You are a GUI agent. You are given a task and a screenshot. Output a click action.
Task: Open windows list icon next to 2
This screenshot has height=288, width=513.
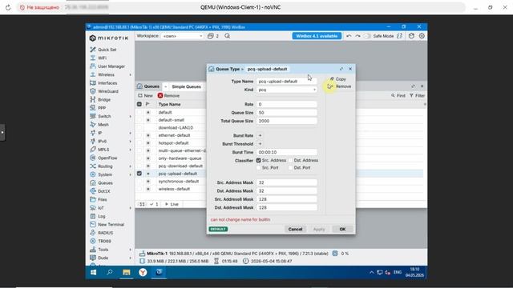pos(210,36)
